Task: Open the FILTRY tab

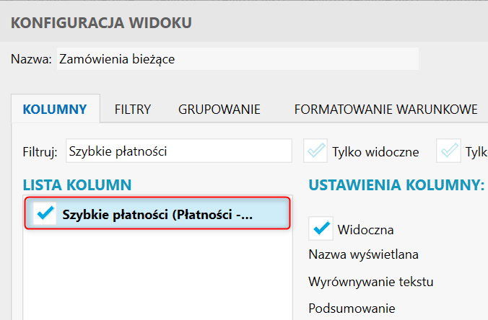Action: click(133, 110)
